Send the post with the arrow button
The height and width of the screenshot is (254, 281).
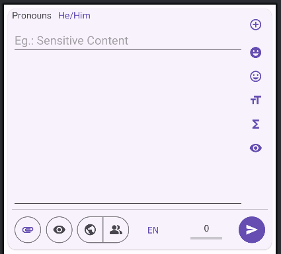252,230
